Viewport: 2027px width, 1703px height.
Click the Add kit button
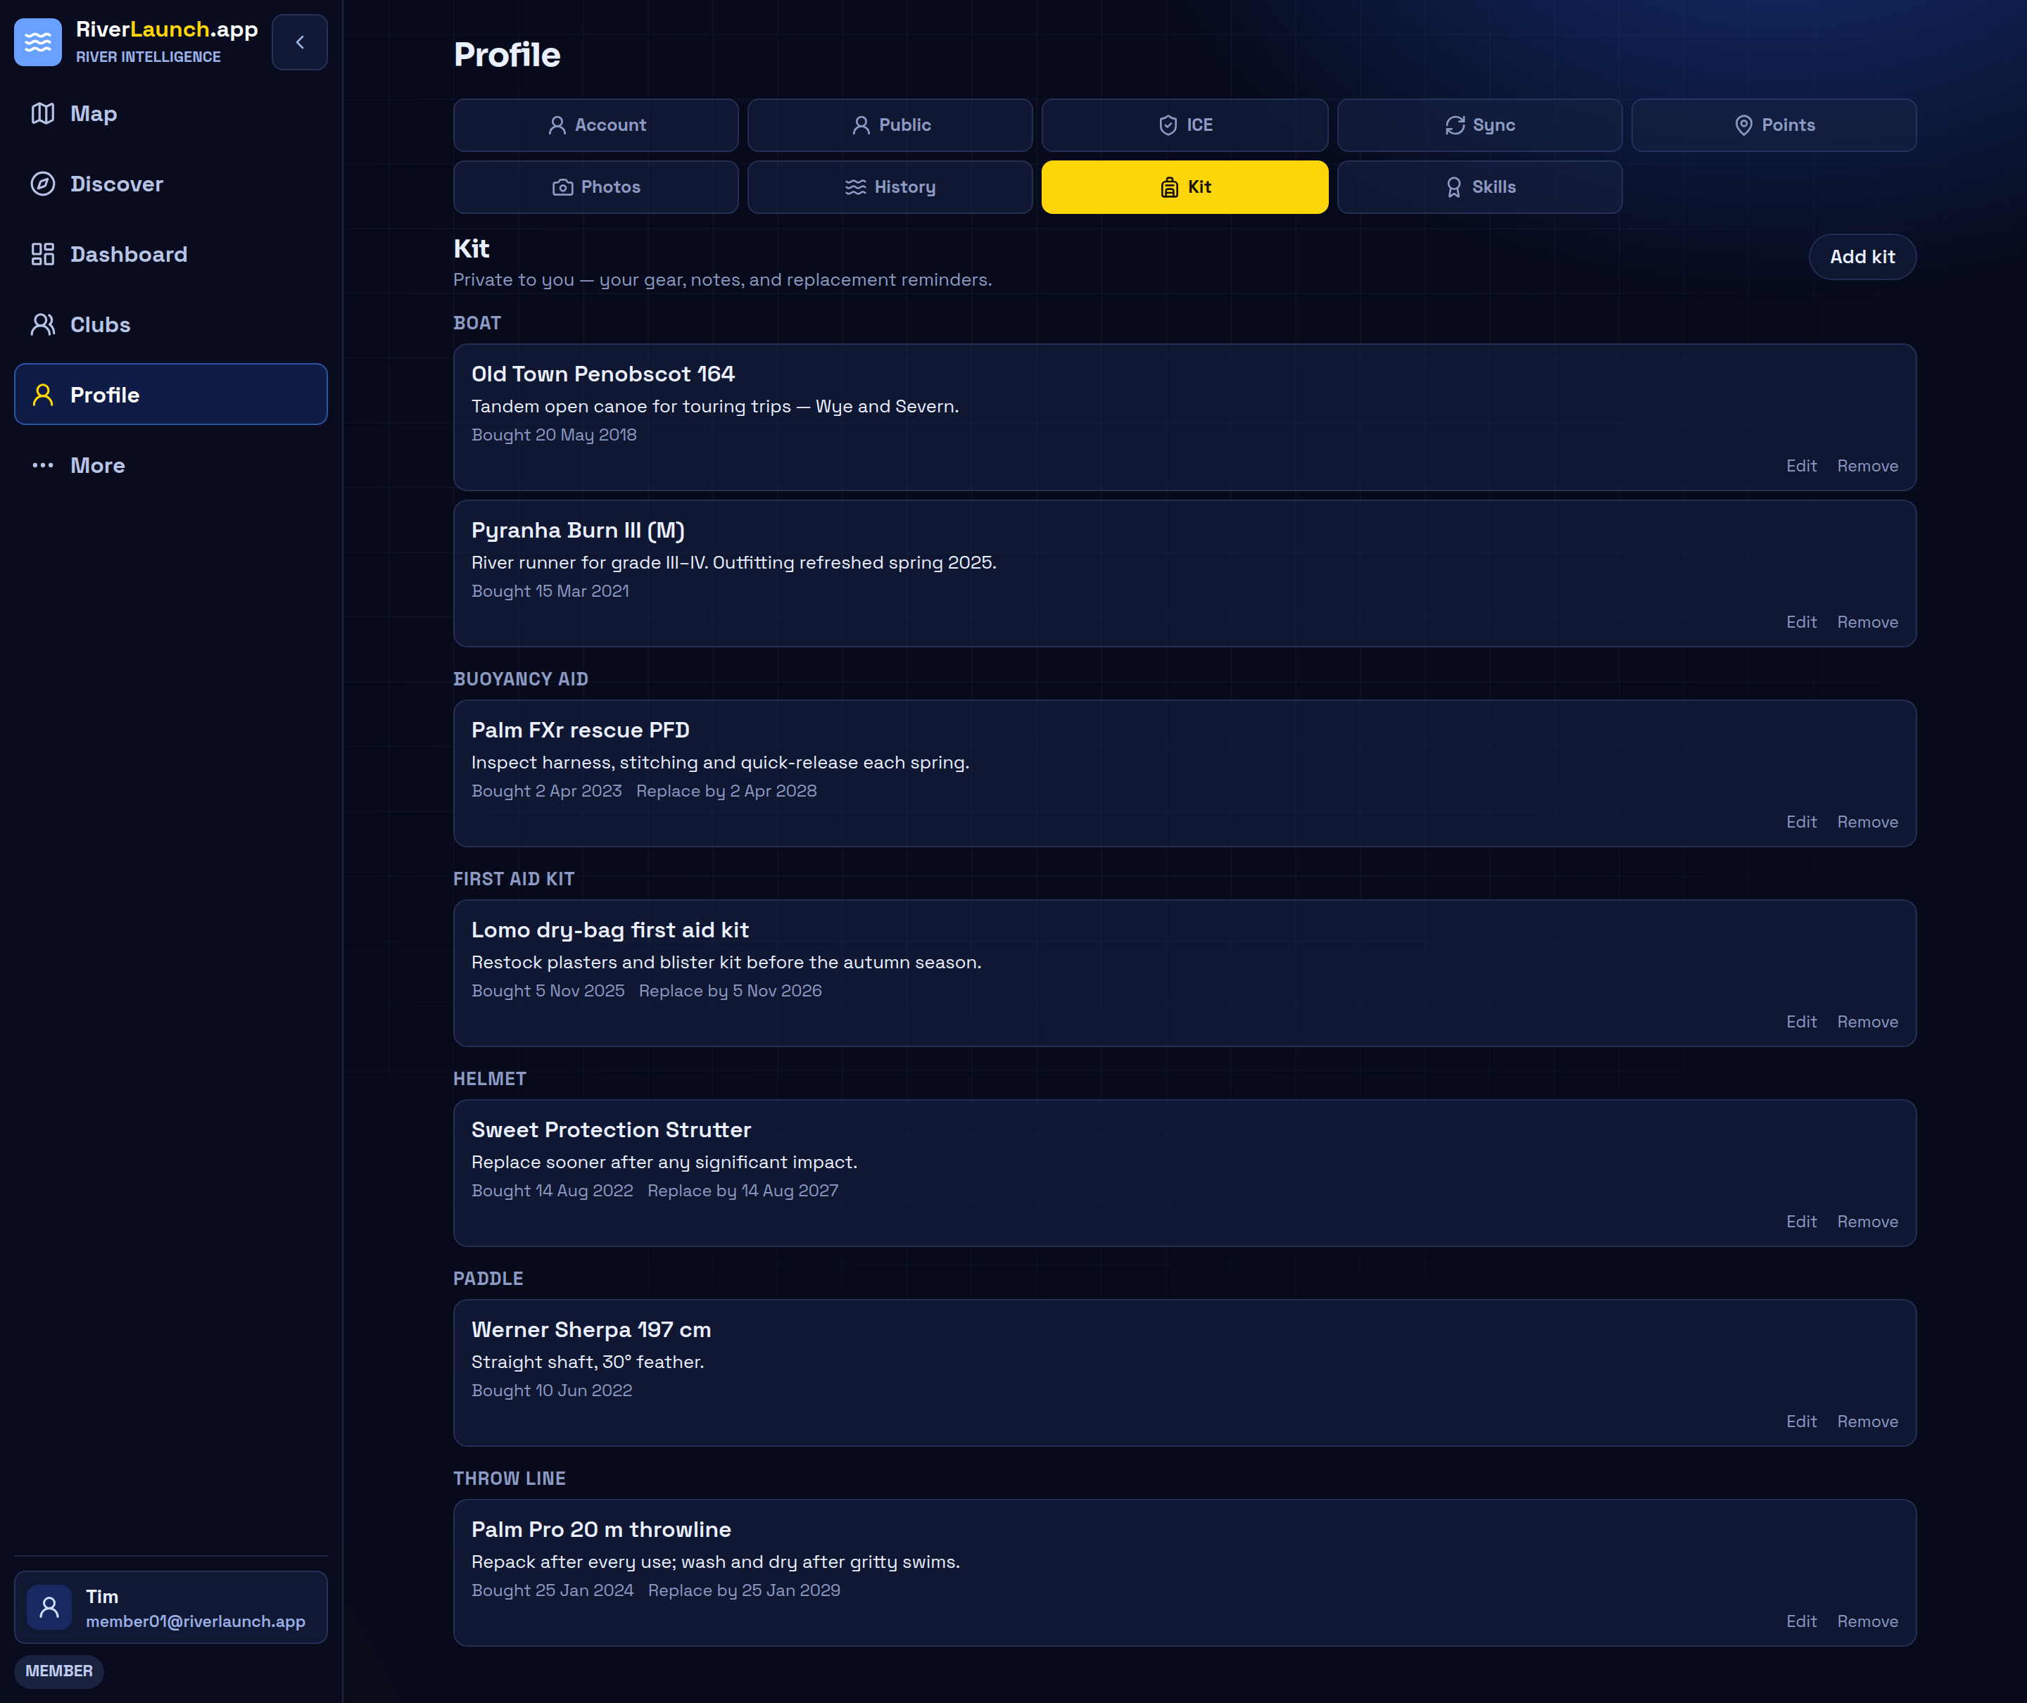click(1862, 257)
